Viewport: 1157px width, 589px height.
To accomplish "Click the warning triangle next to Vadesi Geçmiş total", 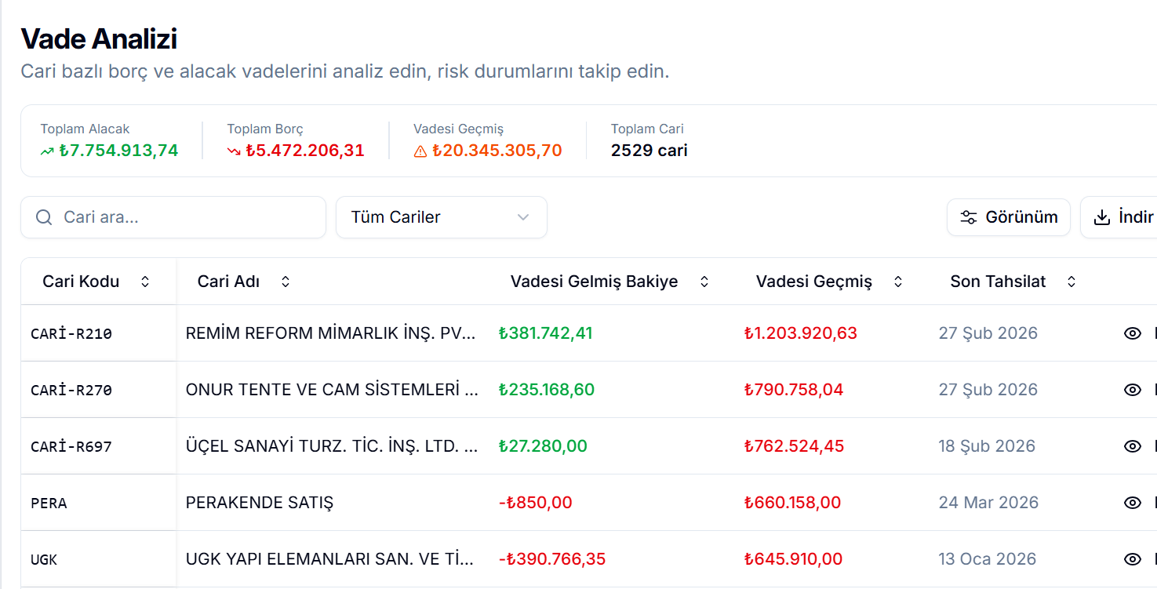I will pyautogui.click(x=421, y=151).
